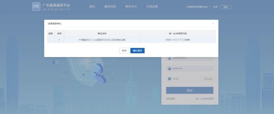Click the CHS platform logo icon
274x114 pixels.
tap(36, 7)
